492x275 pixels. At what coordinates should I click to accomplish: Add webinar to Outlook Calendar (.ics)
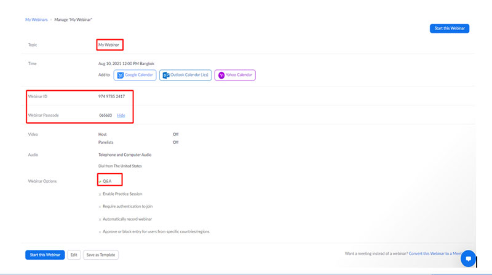click(185, 75)
